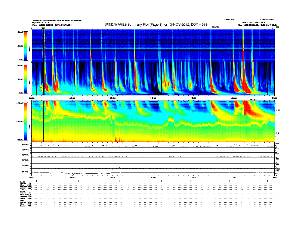This screenshot has width=296, height=228.
Task: Click inside the RAD1 spectrogram panel
Action: point(153,79)
